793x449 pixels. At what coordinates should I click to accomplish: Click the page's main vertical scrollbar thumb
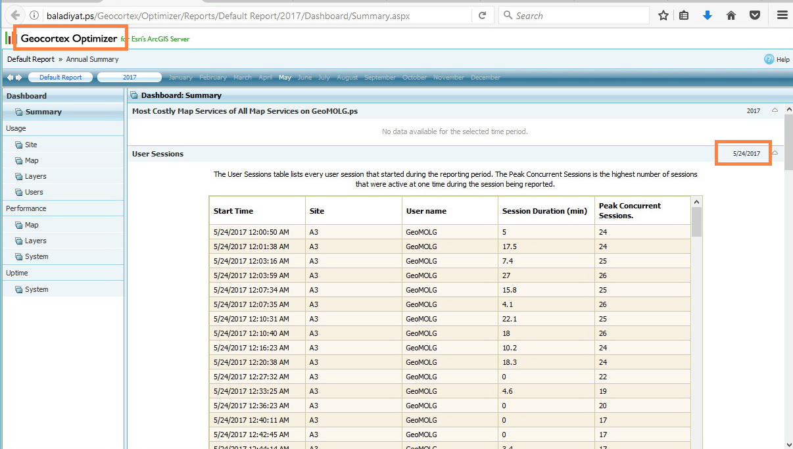pos(788,142)
